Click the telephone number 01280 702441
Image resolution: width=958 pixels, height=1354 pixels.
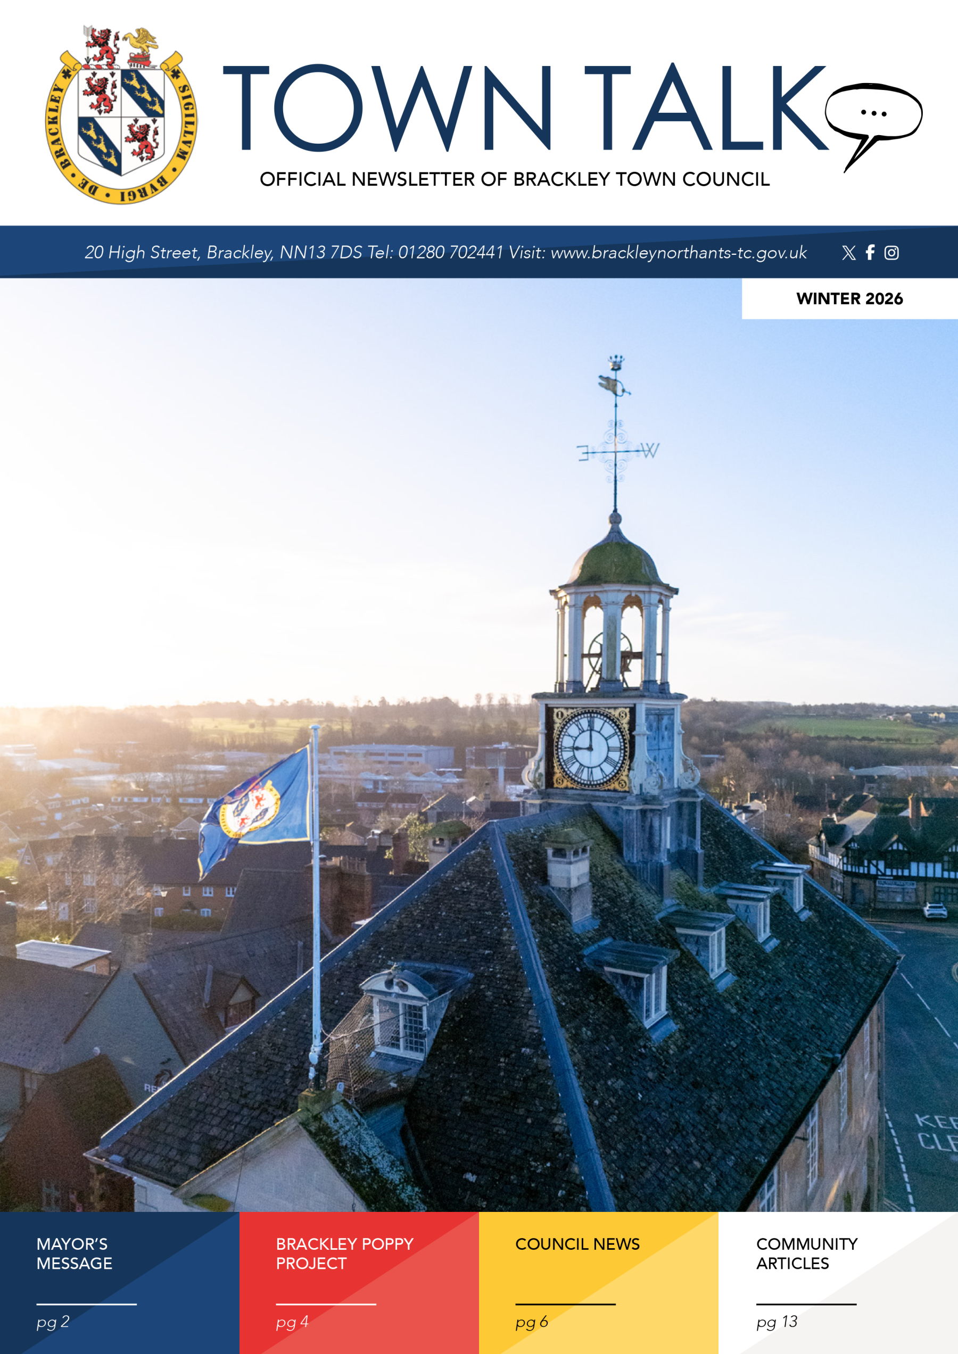pyautogui.click(x=450, y=253)
